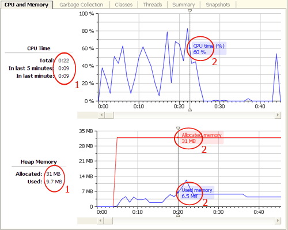The height and width of the screenshot is (230, 288).
Task: Click top triangle marker on heap chart
Action: (178, 128)
